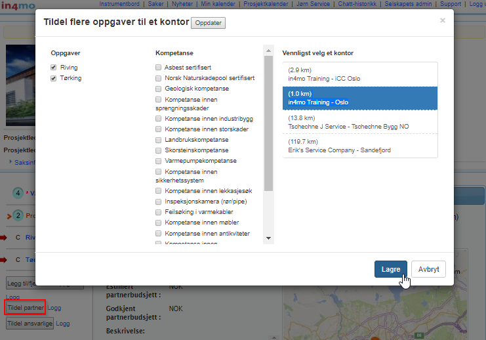Pick Erik's Service Company - Sandefjord
Image resolution: width=486 pixels, height=340 pixels.
pos(359,146)
